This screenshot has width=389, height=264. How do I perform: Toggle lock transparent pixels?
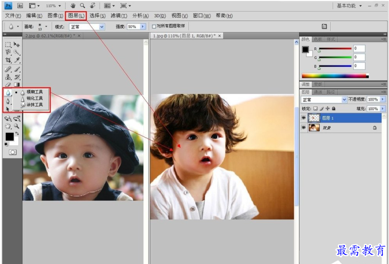point(315,109)
